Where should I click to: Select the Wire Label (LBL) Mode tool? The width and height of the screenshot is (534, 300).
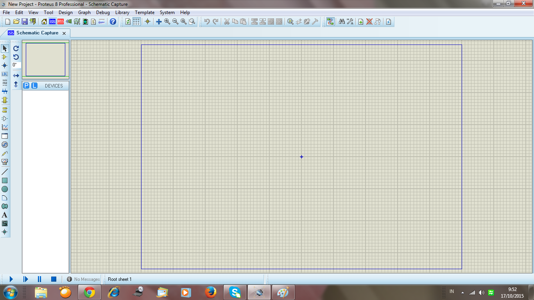5,74
